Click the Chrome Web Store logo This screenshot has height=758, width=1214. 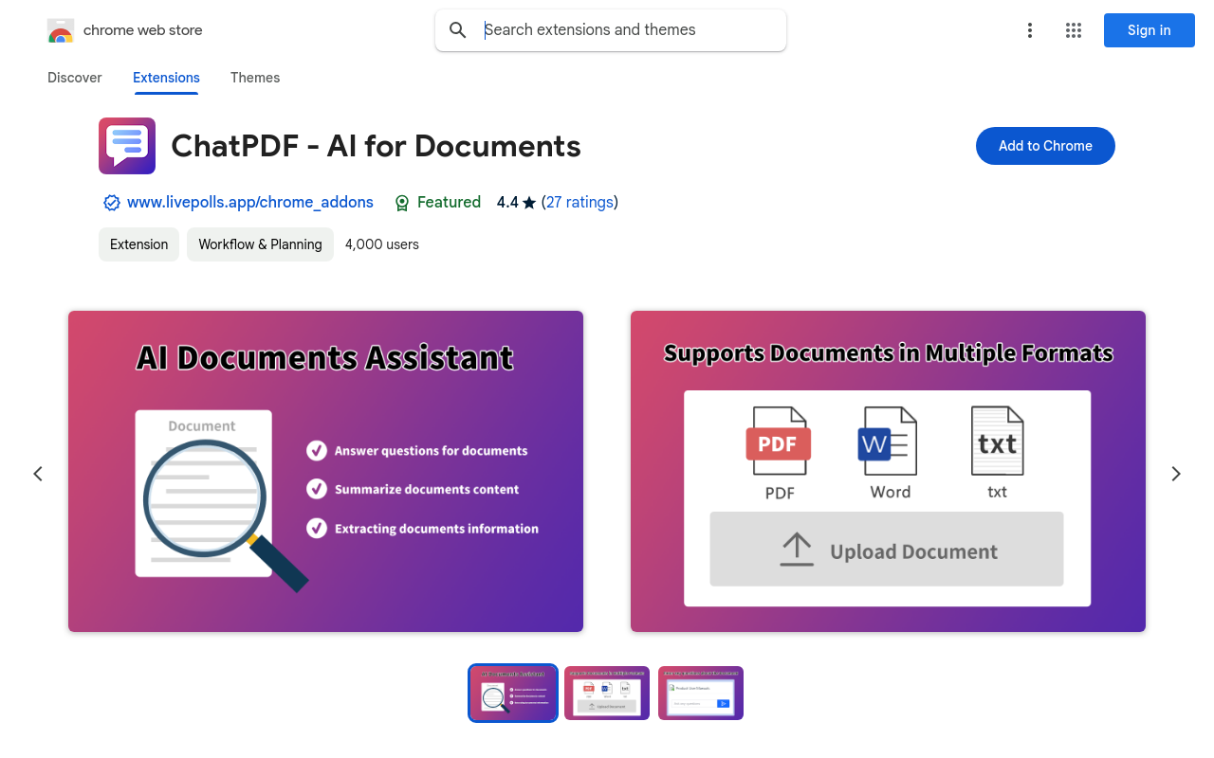pos(61,30)
